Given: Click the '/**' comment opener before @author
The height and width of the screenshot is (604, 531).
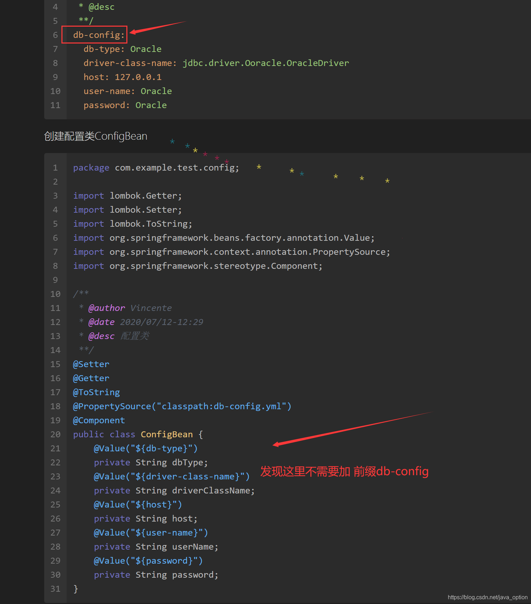Looking at the screenshot, I should point(81,294).
